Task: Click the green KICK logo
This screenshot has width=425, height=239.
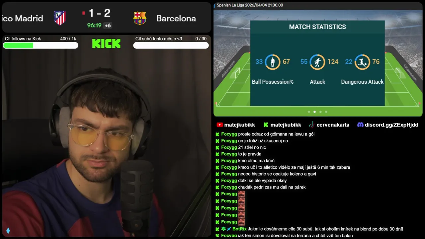Action: pyautogui.click(x=106, y=43)
